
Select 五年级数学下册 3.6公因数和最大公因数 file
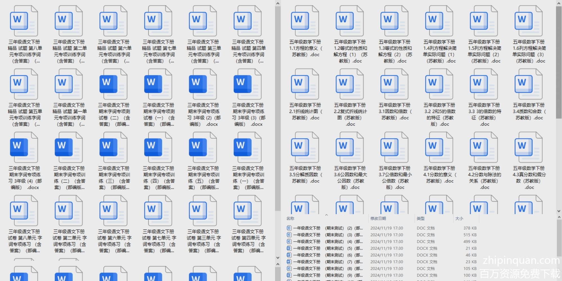pos(350,148)
